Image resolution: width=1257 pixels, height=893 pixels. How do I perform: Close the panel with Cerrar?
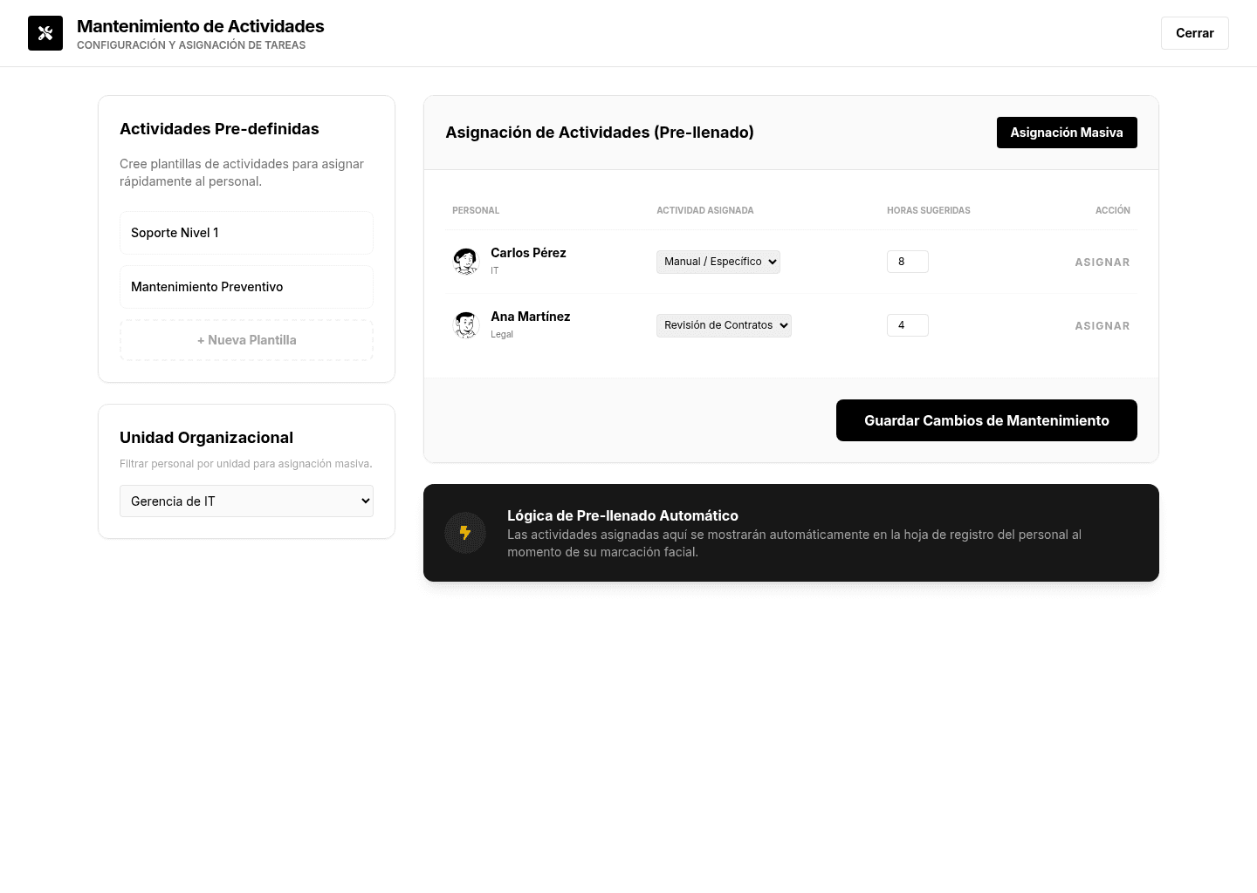click(1195, 33)
